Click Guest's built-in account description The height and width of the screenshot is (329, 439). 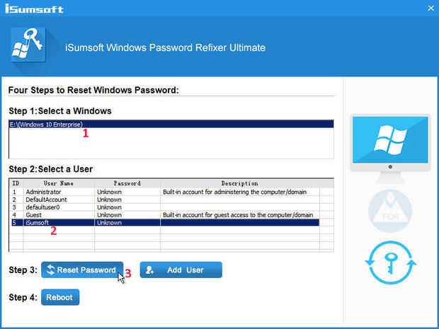(238, 215)
